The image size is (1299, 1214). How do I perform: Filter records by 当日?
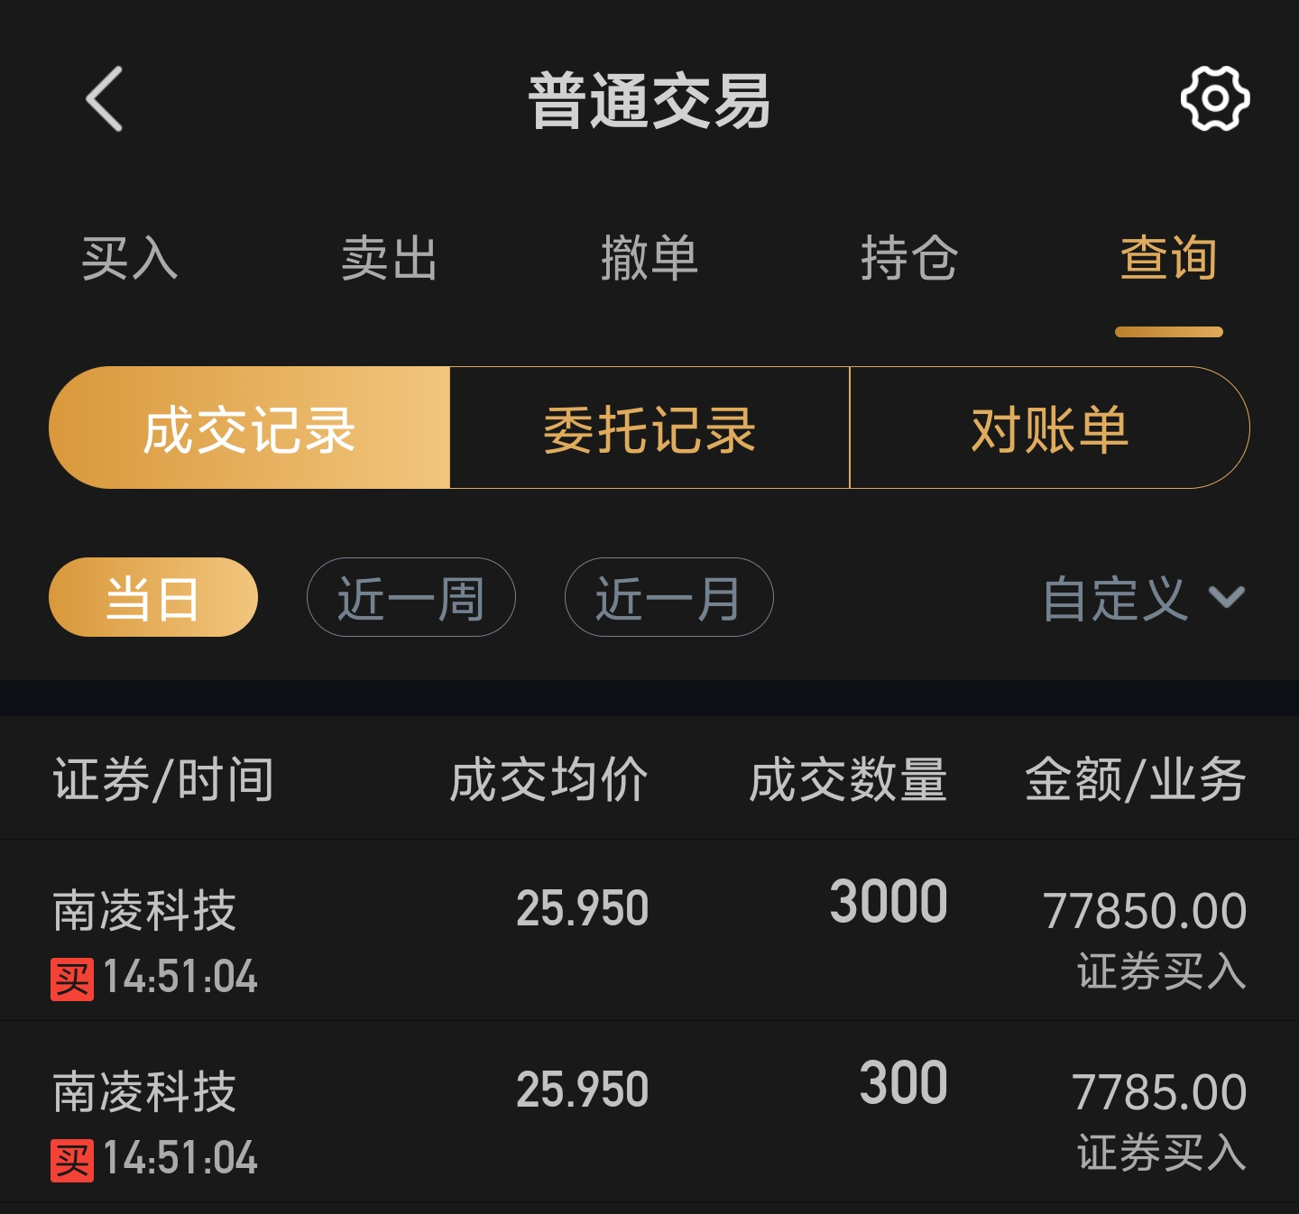153,597
